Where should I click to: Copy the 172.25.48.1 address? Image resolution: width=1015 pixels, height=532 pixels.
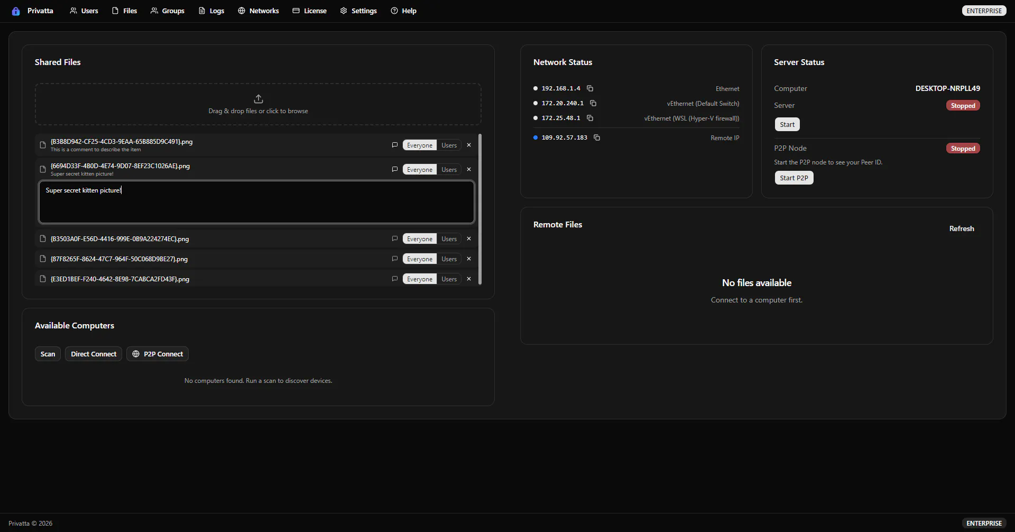590,118
